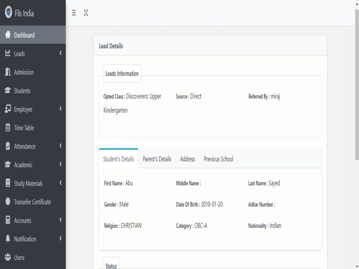Click the Employee teacher icon

pos(8,109)
